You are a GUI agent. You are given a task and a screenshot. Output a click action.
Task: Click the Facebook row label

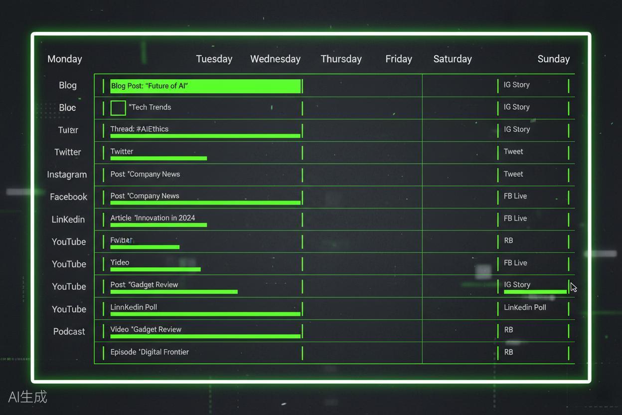(68, 197)
